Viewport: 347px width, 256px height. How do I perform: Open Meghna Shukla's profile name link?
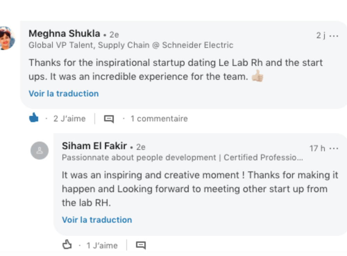pos(64,34)
